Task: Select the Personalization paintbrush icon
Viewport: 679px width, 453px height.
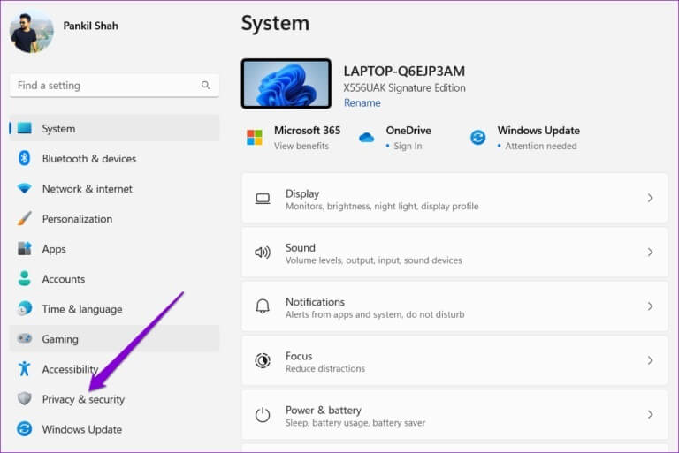Action: 25,219
